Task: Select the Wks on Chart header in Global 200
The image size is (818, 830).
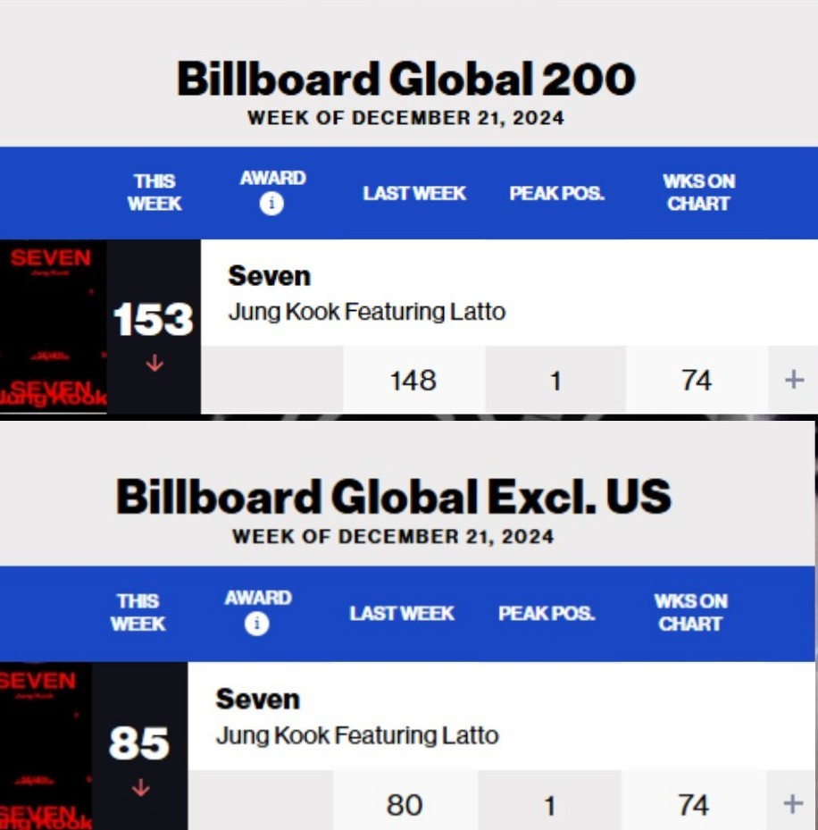Action: tap(698, 192)
